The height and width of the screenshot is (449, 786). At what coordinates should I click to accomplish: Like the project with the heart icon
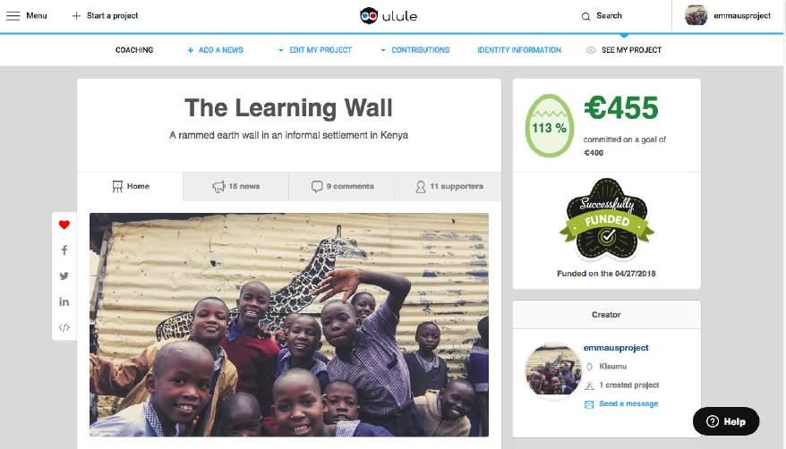pyautogui.click(x=64, y=224)
